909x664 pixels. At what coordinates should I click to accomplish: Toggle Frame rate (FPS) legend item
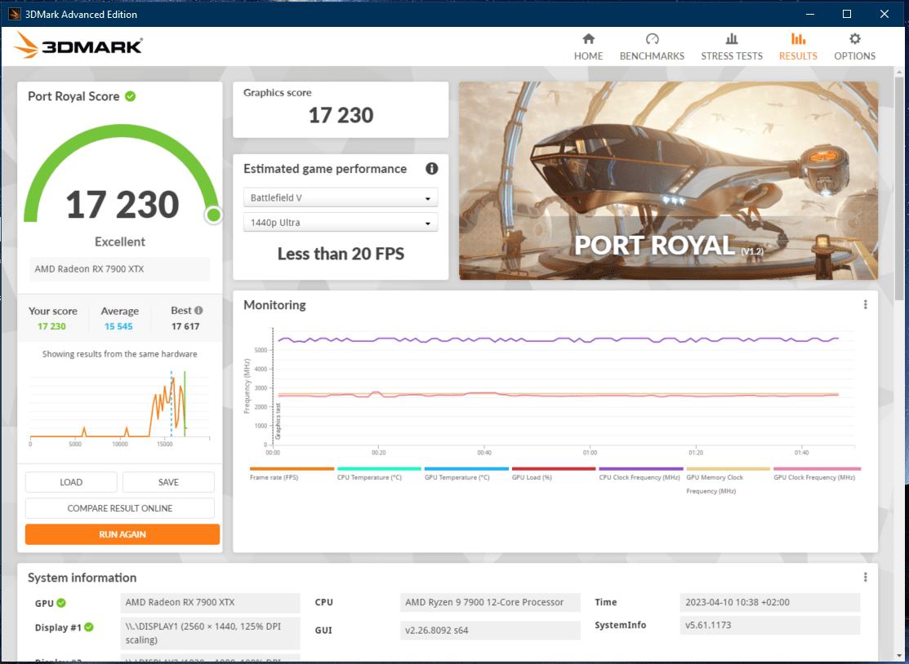(x=292, y=474)
